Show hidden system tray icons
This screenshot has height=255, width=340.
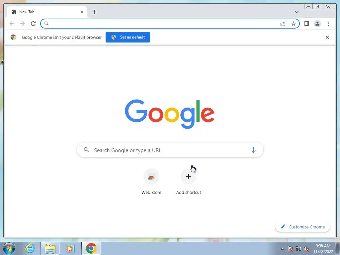point(282,249)
